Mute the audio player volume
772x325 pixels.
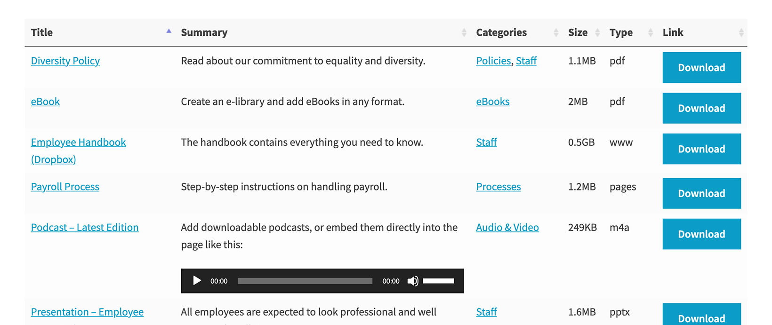click(412, 281)
